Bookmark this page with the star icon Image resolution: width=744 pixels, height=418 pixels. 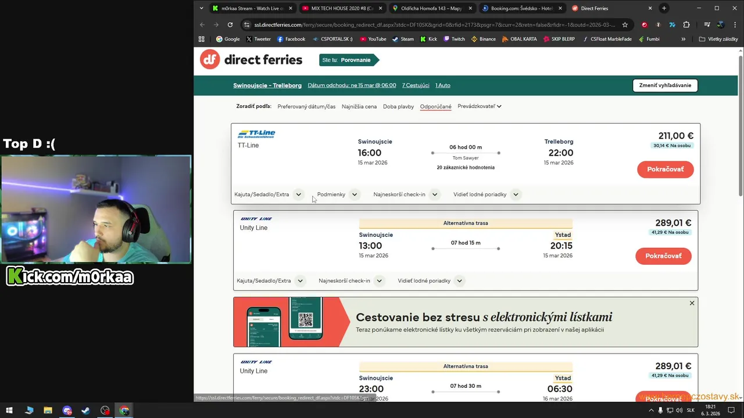(625, 25)
